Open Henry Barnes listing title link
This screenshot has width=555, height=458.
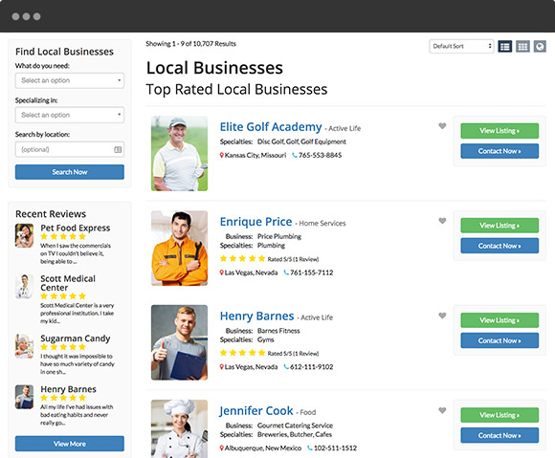(x=257, y=316)
